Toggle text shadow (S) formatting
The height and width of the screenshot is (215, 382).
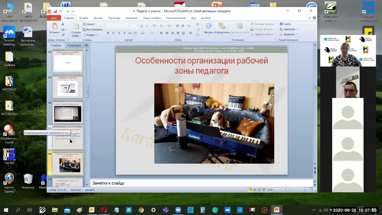tap(124, 33)
